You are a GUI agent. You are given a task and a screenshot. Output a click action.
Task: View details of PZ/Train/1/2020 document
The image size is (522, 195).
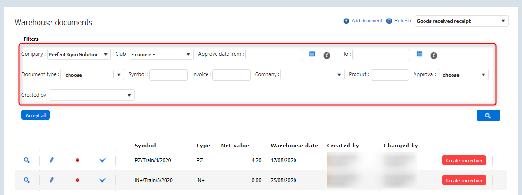27,160
